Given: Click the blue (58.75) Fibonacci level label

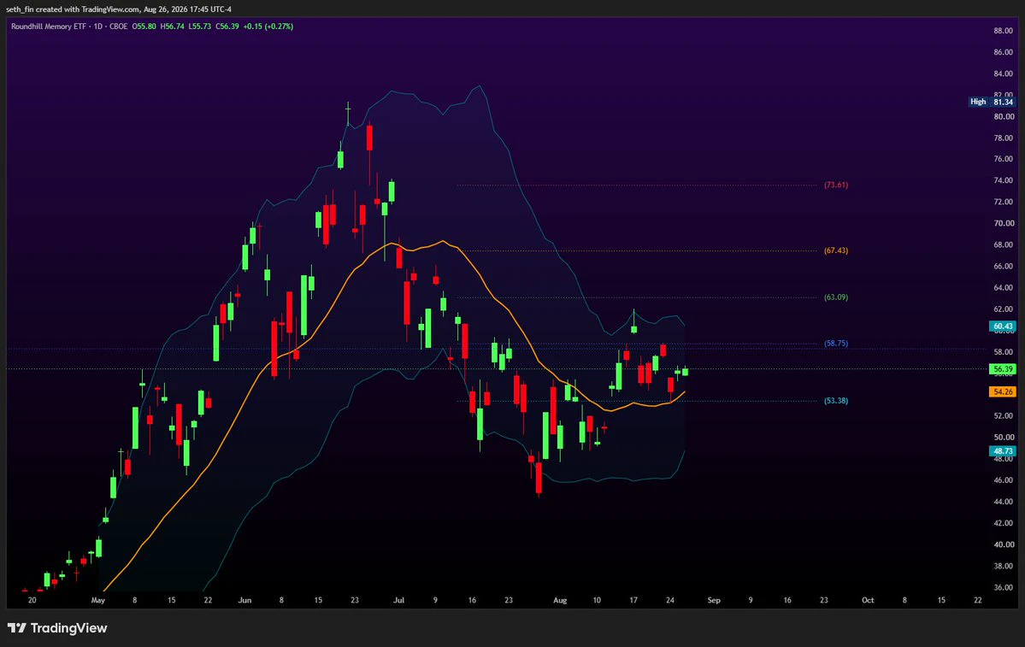Looking at the screenshot, I should click(x=836, y=344).
